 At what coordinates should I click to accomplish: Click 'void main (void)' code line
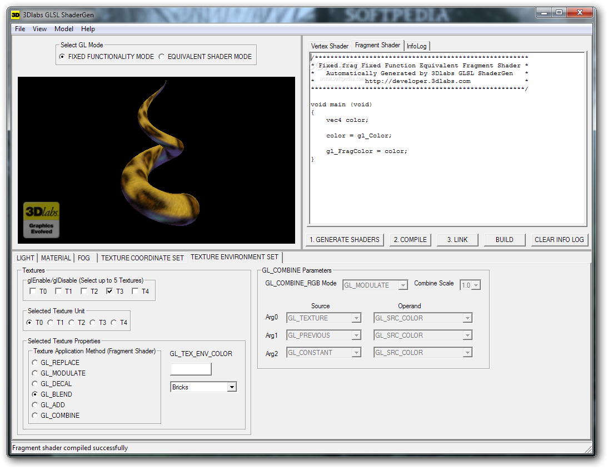[x=341, y=105]
